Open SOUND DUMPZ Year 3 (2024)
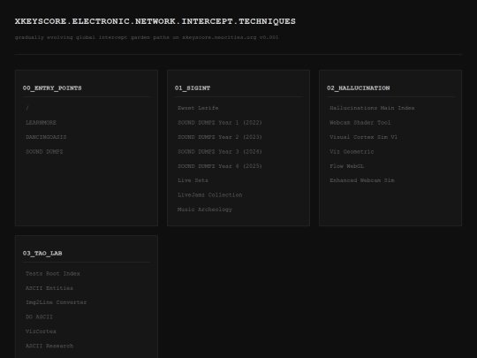Screen dimensions: 477x358 pos(220,152)
